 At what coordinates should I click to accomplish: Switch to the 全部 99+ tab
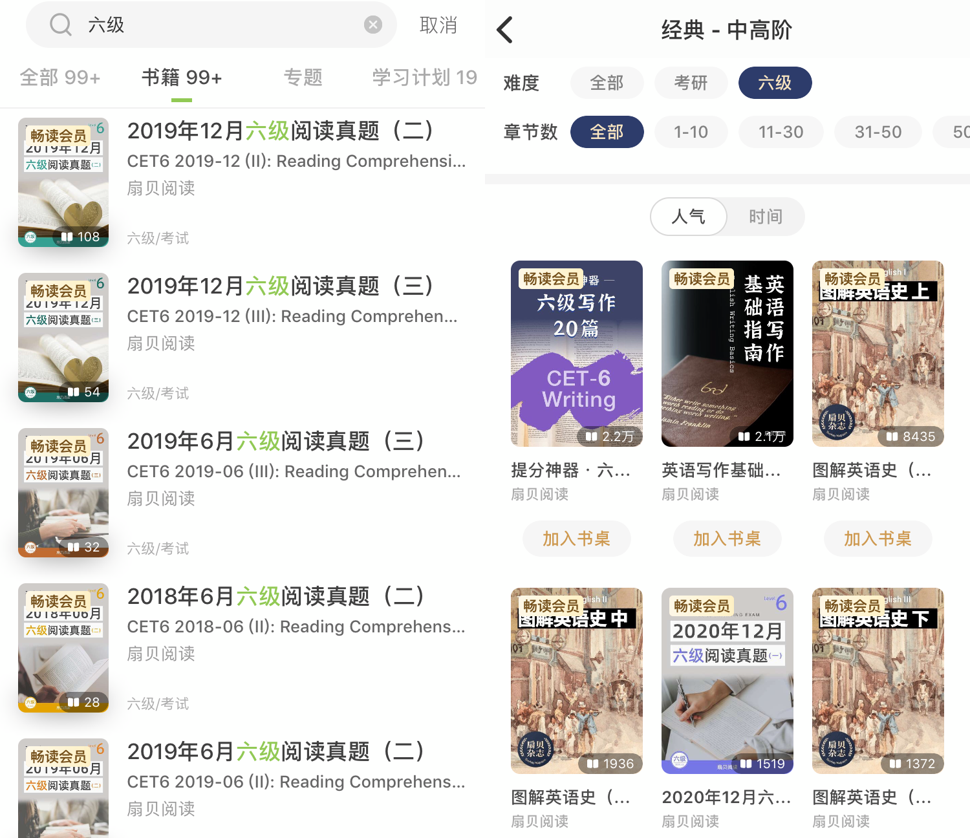tap(60, 78)
